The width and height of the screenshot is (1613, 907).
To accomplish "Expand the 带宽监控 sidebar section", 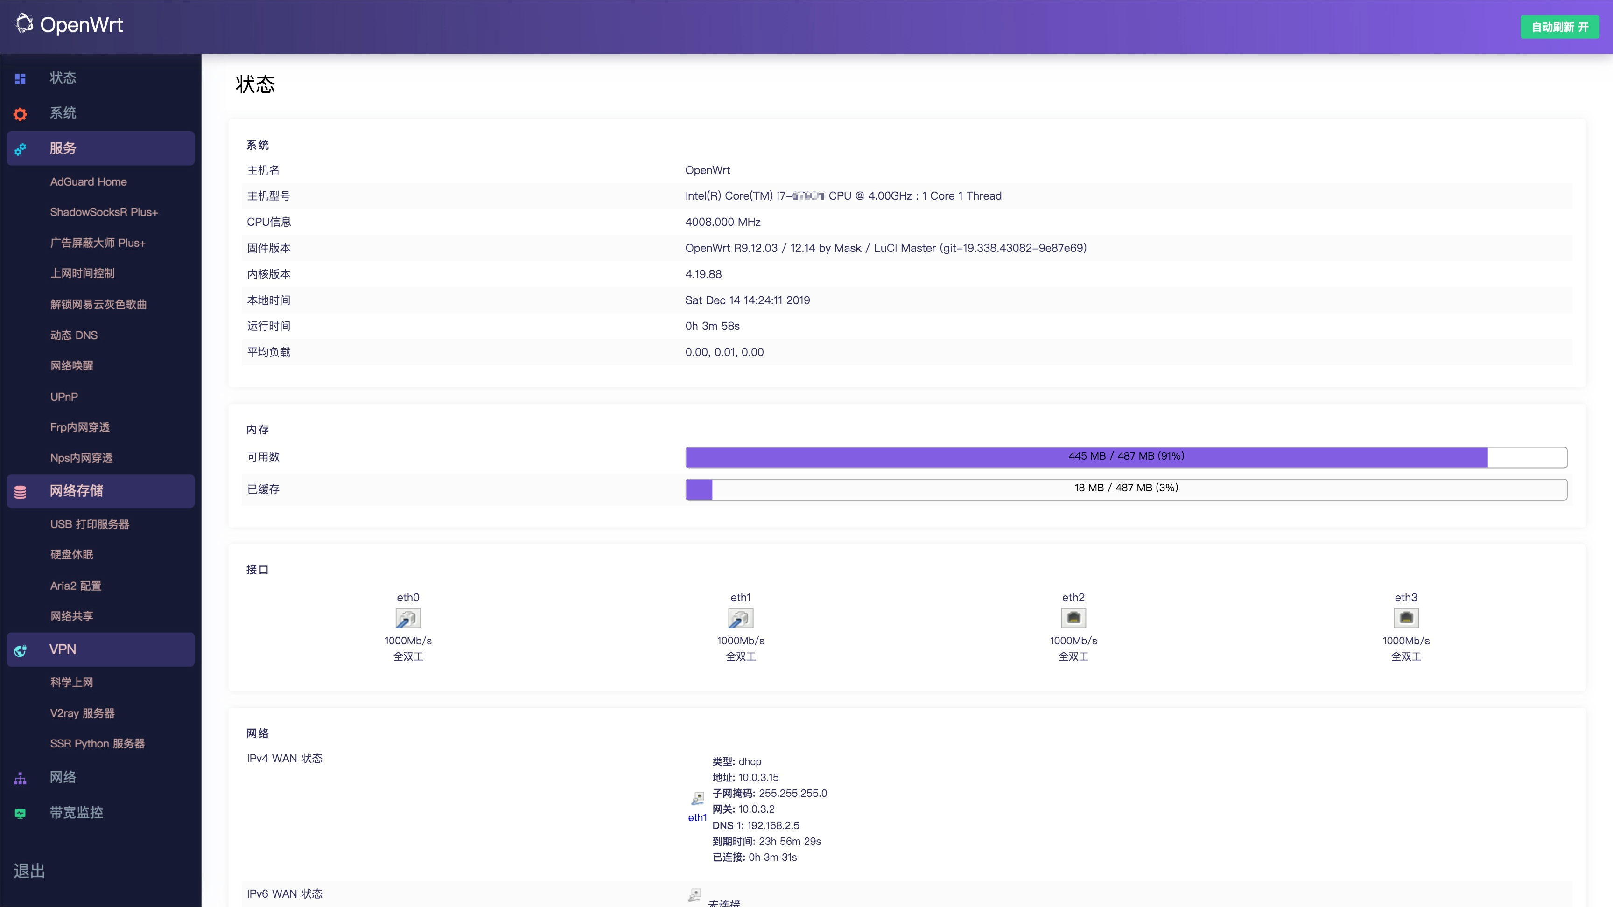I will coord(77,812).
